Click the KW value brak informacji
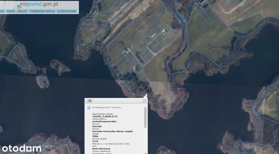The image size is (279, 154). point(101,149)
